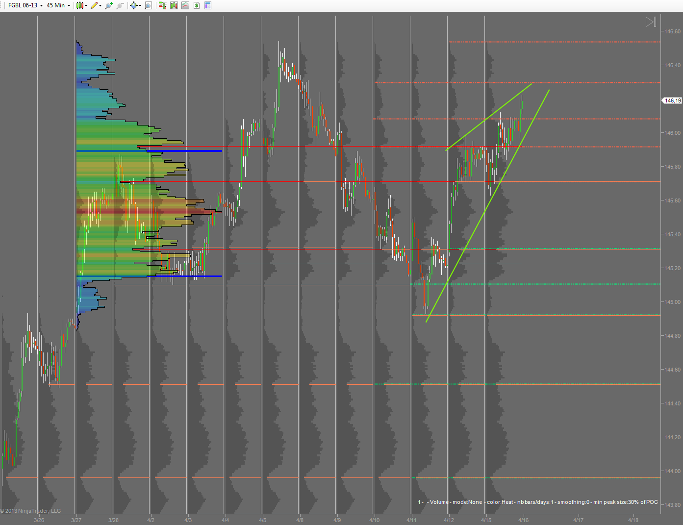683x525 pixels.
Task: Click the 4/3 date label
Action: [188, 520]
